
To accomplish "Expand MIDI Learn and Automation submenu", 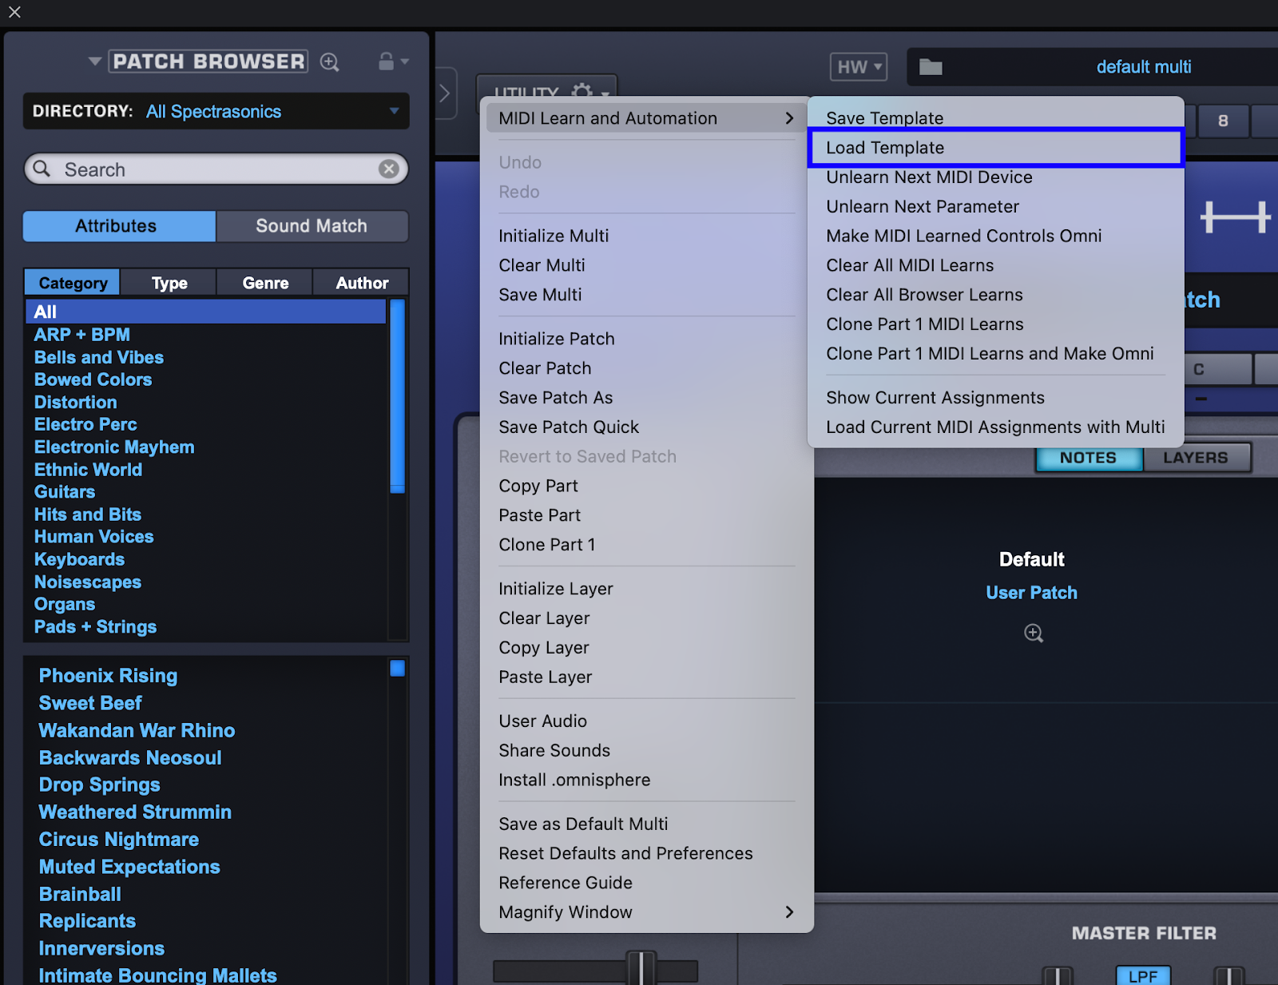I will pyautogui.click(x=645, y=118).
